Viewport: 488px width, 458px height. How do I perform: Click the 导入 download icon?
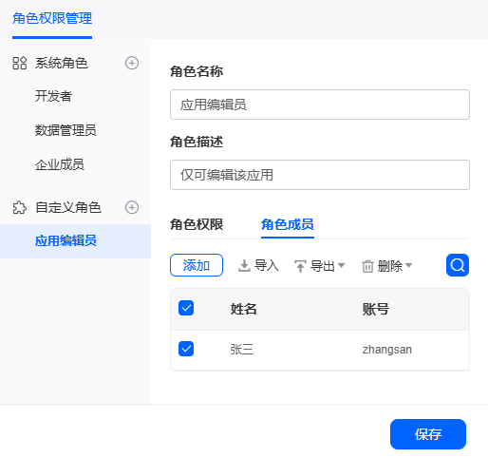[x=244, y=266]
